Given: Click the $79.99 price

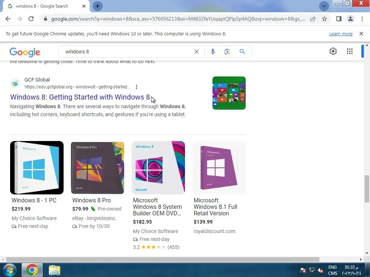Looking at the screenshot, I should [x=80, y=209].
